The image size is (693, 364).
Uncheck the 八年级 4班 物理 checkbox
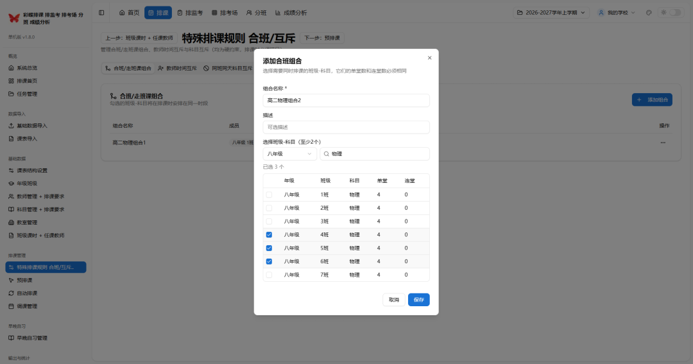269,235
